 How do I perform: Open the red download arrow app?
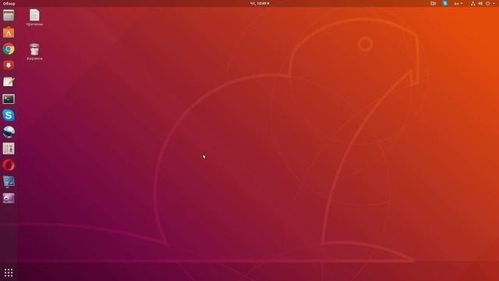click(9, 66)
